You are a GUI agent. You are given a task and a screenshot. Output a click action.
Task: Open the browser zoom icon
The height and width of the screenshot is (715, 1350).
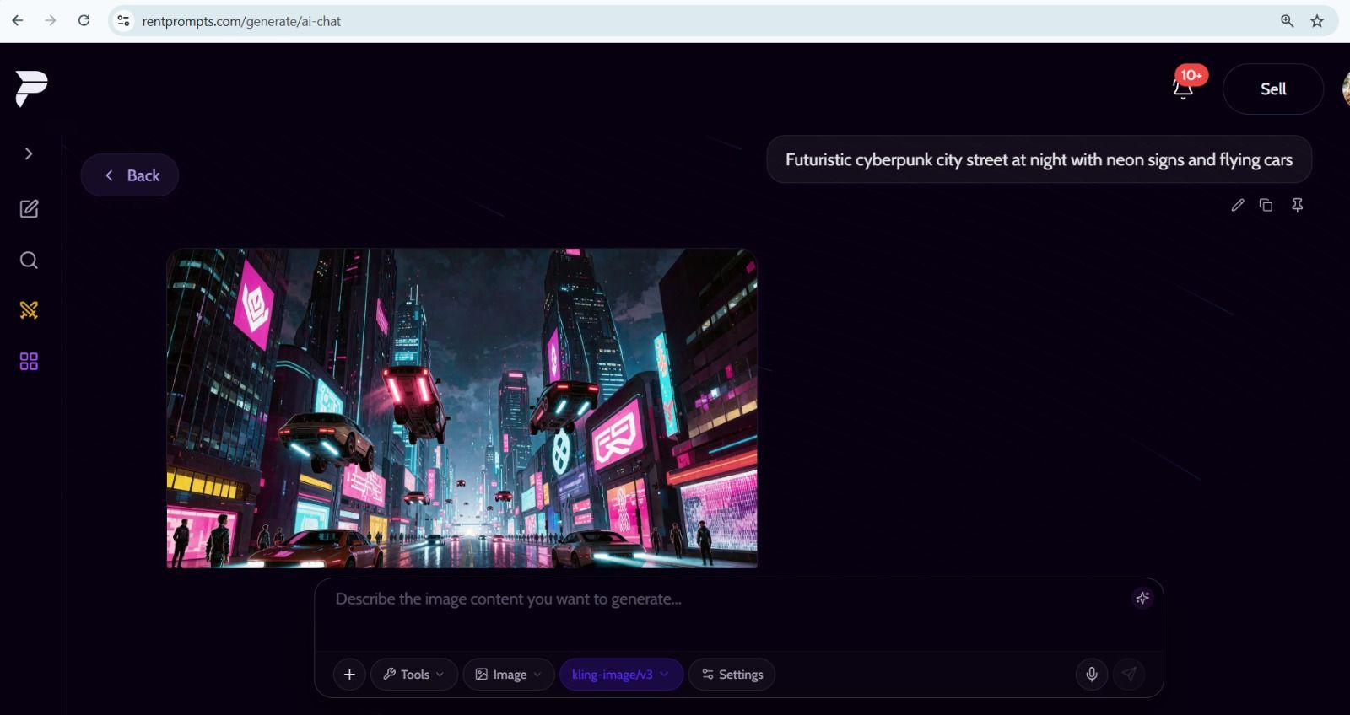click(1288, 21)
